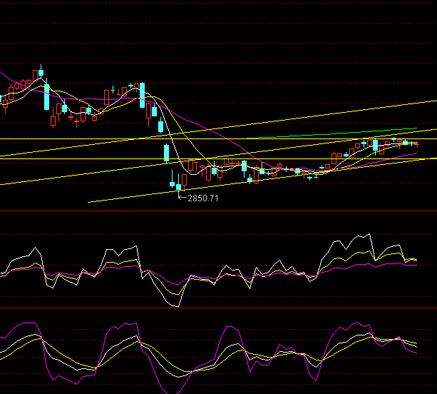Click the lowest candlestick above the 2850.71 label
This screenshot has width=437, height=394.
coord(178,188)
